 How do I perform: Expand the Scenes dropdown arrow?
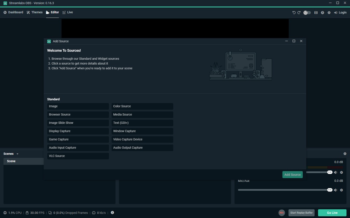17,154
